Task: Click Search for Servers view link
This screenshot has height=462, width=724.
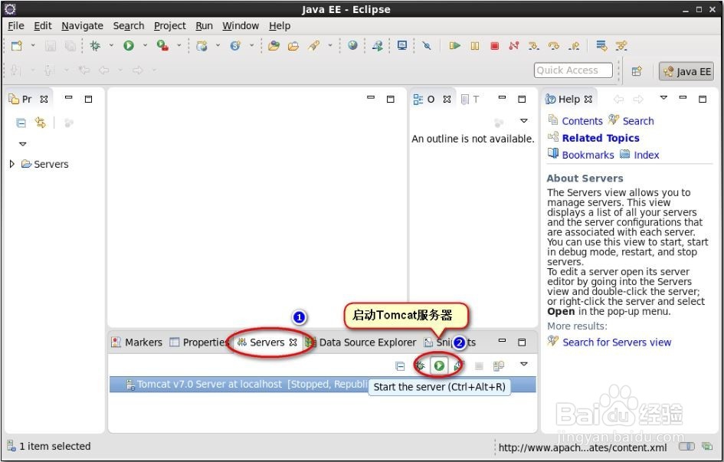Action: point(617,342)
